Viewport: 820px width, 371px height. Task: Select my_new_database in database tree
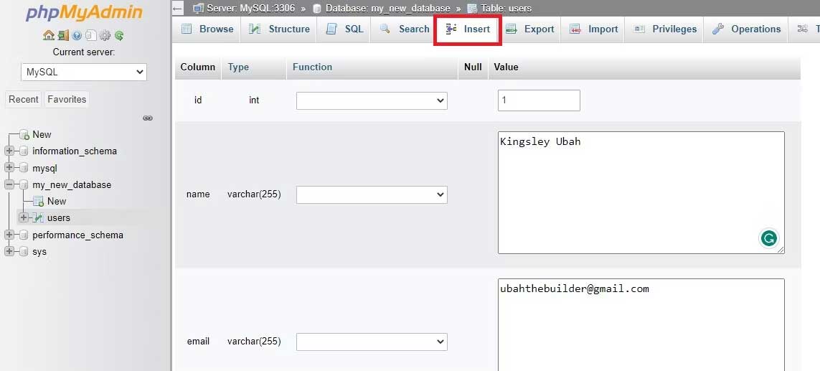(x=72, y=184)
